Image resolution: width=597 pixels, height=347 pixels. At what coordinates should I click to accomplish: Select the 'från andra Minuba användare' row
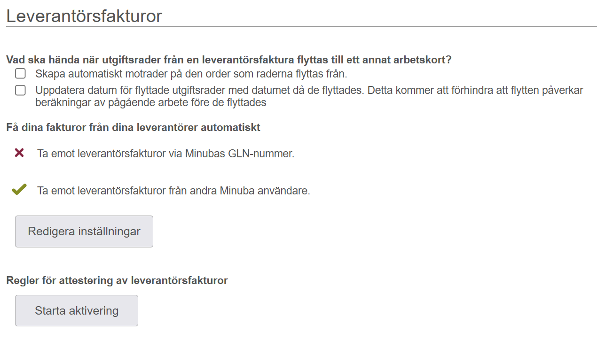(161, 191)
